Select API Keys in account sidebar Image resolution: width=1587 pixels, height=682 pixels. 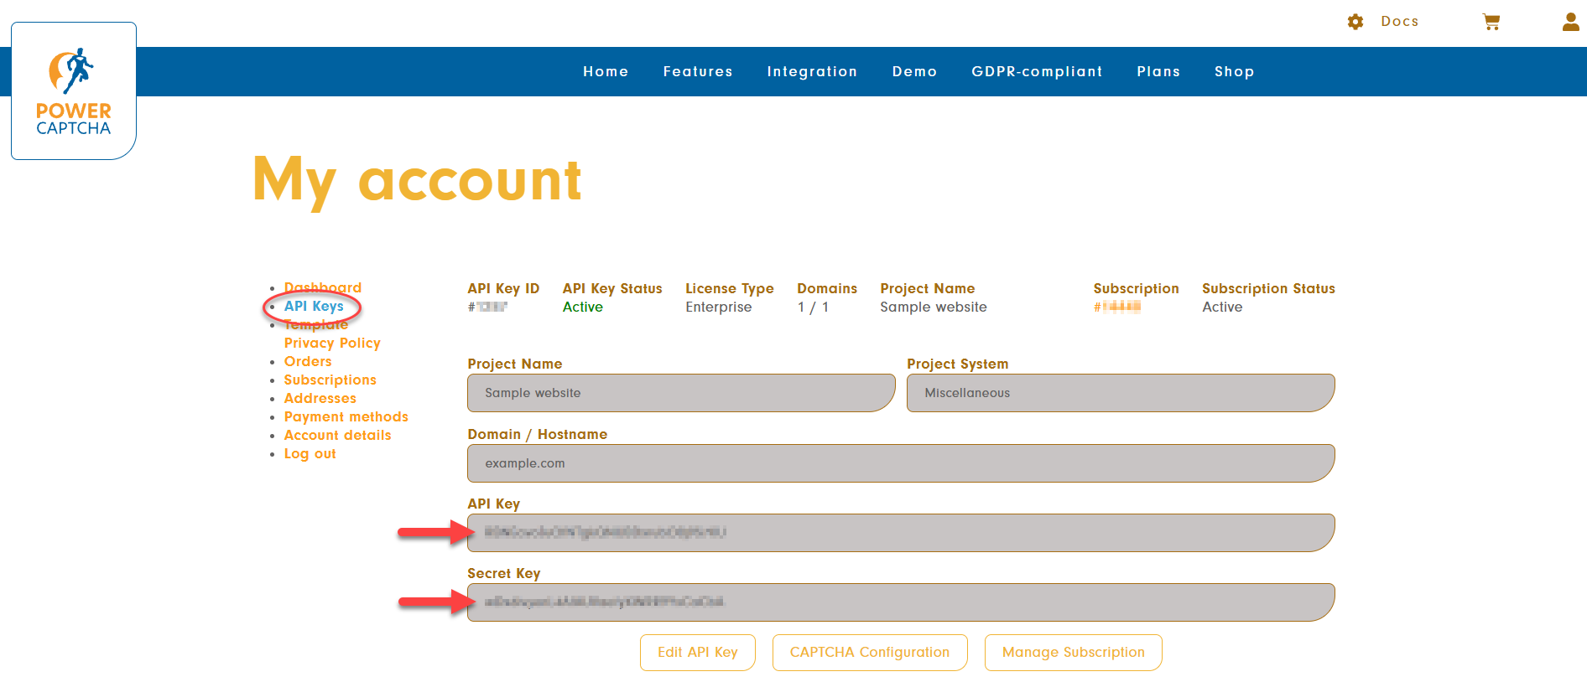click(314, 307)
